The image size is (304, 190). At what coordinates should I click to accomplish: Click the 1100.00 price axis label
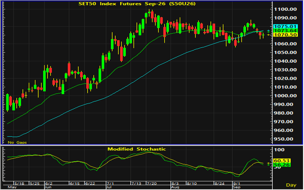(x=285, y=9)
